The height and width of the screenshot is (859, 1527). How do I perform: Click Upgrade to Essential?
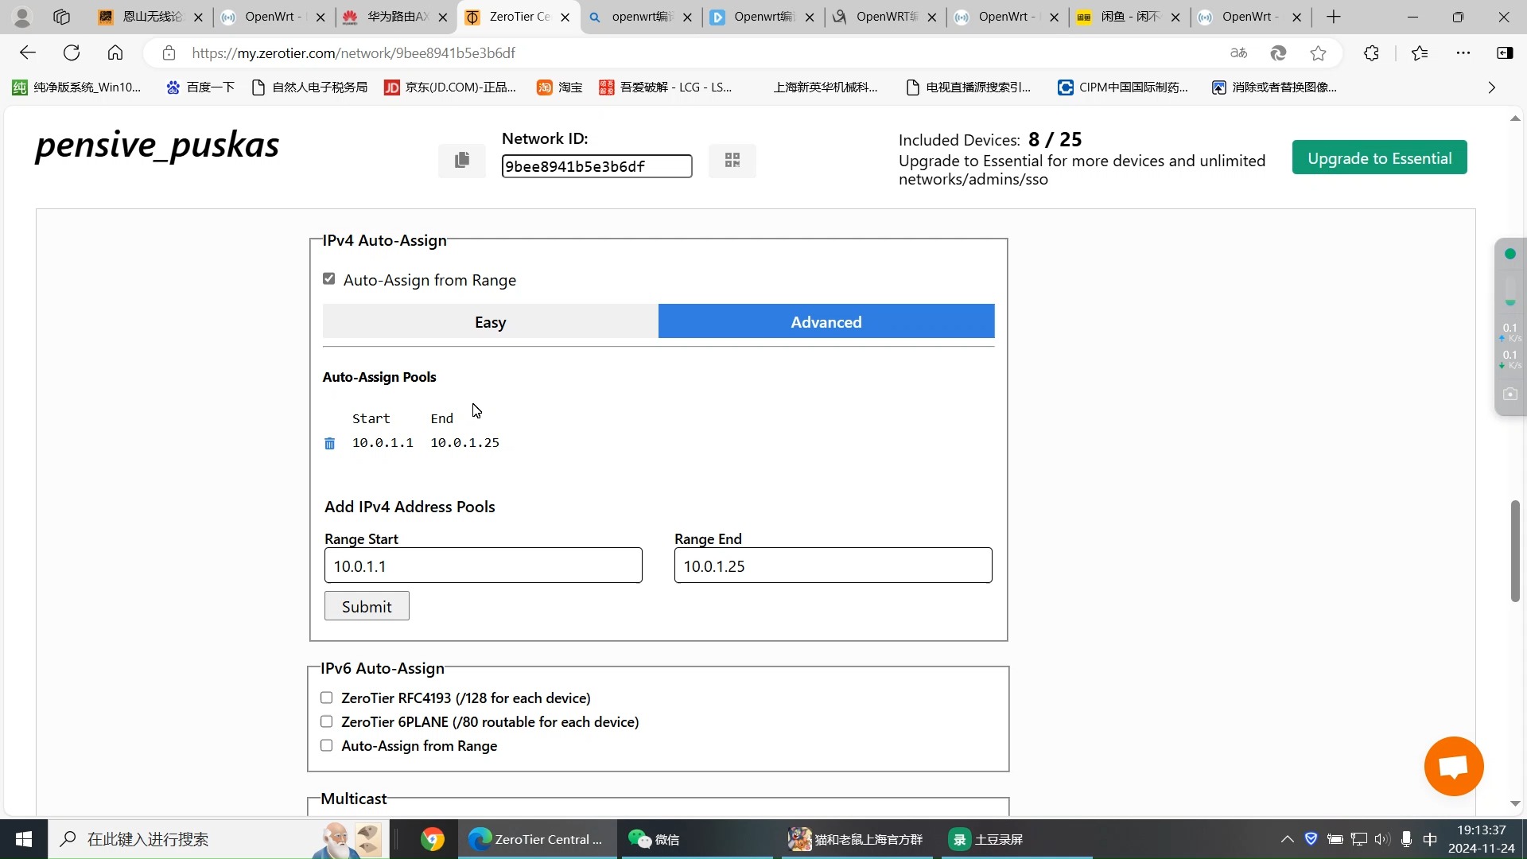coord(1379,157)
